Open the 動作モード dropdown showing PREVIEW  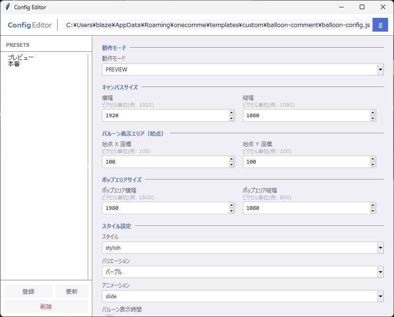point(380,69)
